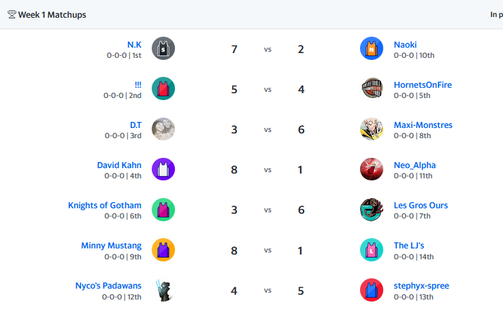This screenshot has width=503, height=309.
Task: Click The LJ's pink jersey avatar
Action: click(372, 250)
